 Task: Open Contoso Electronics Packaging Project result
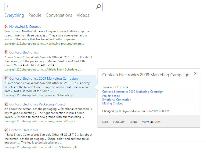pos(37,104)
